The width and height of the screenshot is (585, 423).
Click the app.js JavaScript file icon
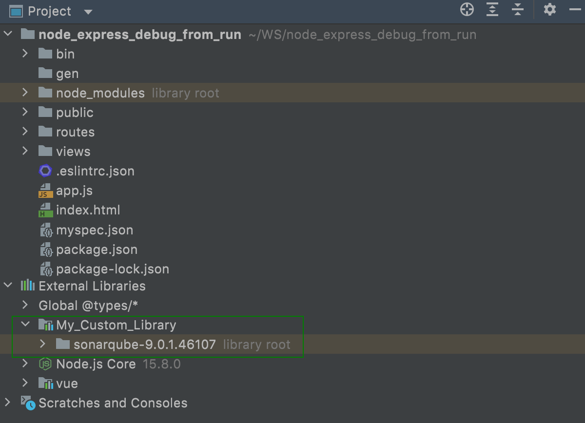tap(45, 191)
